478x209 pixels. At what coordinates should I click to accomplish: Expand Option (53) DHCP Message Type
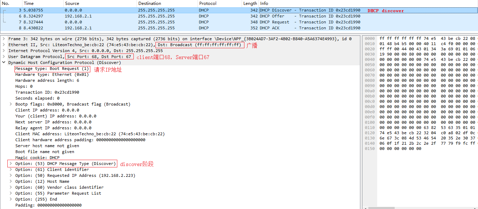tap(11, 164)
